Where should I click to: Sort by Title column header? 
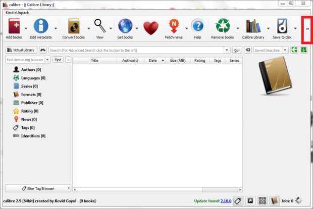coord(94,60)
